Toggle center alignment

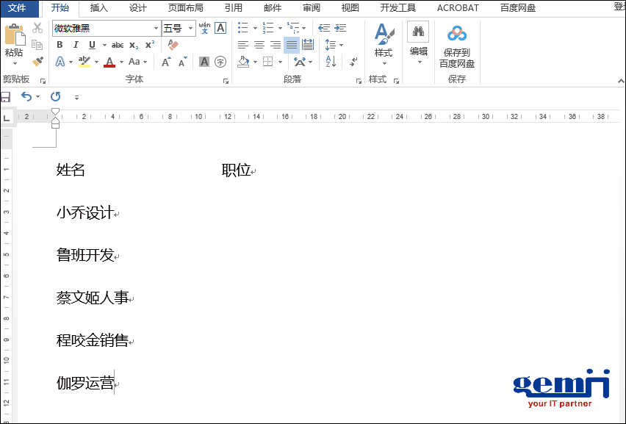(258, 45)
